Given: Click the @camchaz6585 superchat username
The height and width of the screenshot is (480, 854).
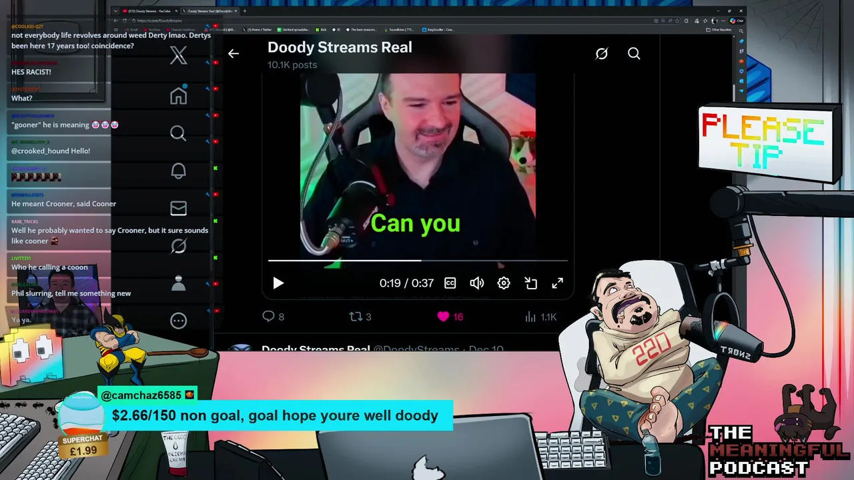Looking at the screenshot, I should click(x=141, y=395).
